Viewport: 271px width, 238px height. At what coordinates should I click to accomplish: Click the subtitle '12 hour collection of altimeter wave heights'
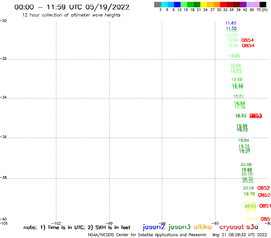[x=71, y=15]
